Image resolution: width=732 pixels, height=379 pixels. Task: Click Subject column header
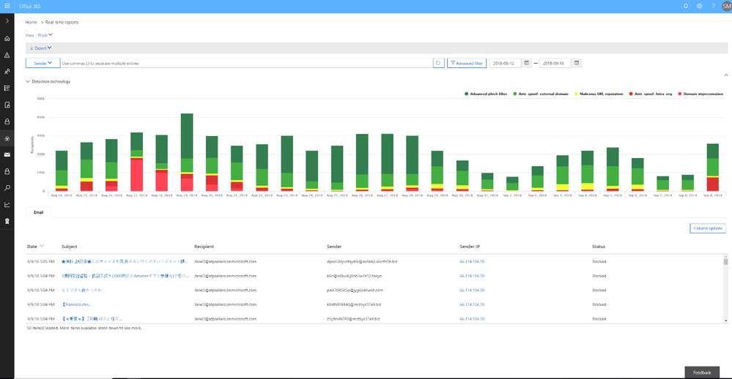click(69, 246)
